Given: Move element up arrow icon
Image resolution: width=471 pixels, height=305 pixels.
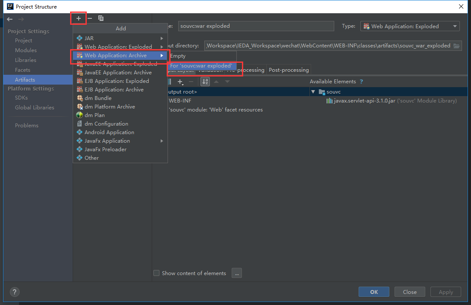Looking at the screenshot, I should 216,82.
